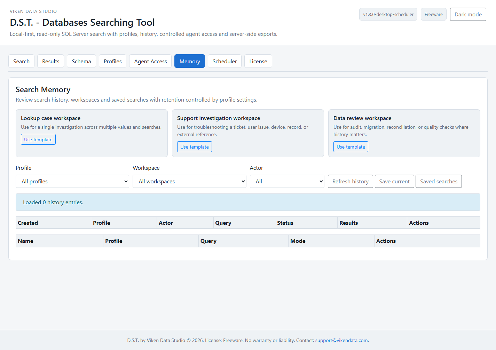Screen dimensions: 496x350
Task: Click the support@vikendata.com email link
Action: [x=341, y=340]
